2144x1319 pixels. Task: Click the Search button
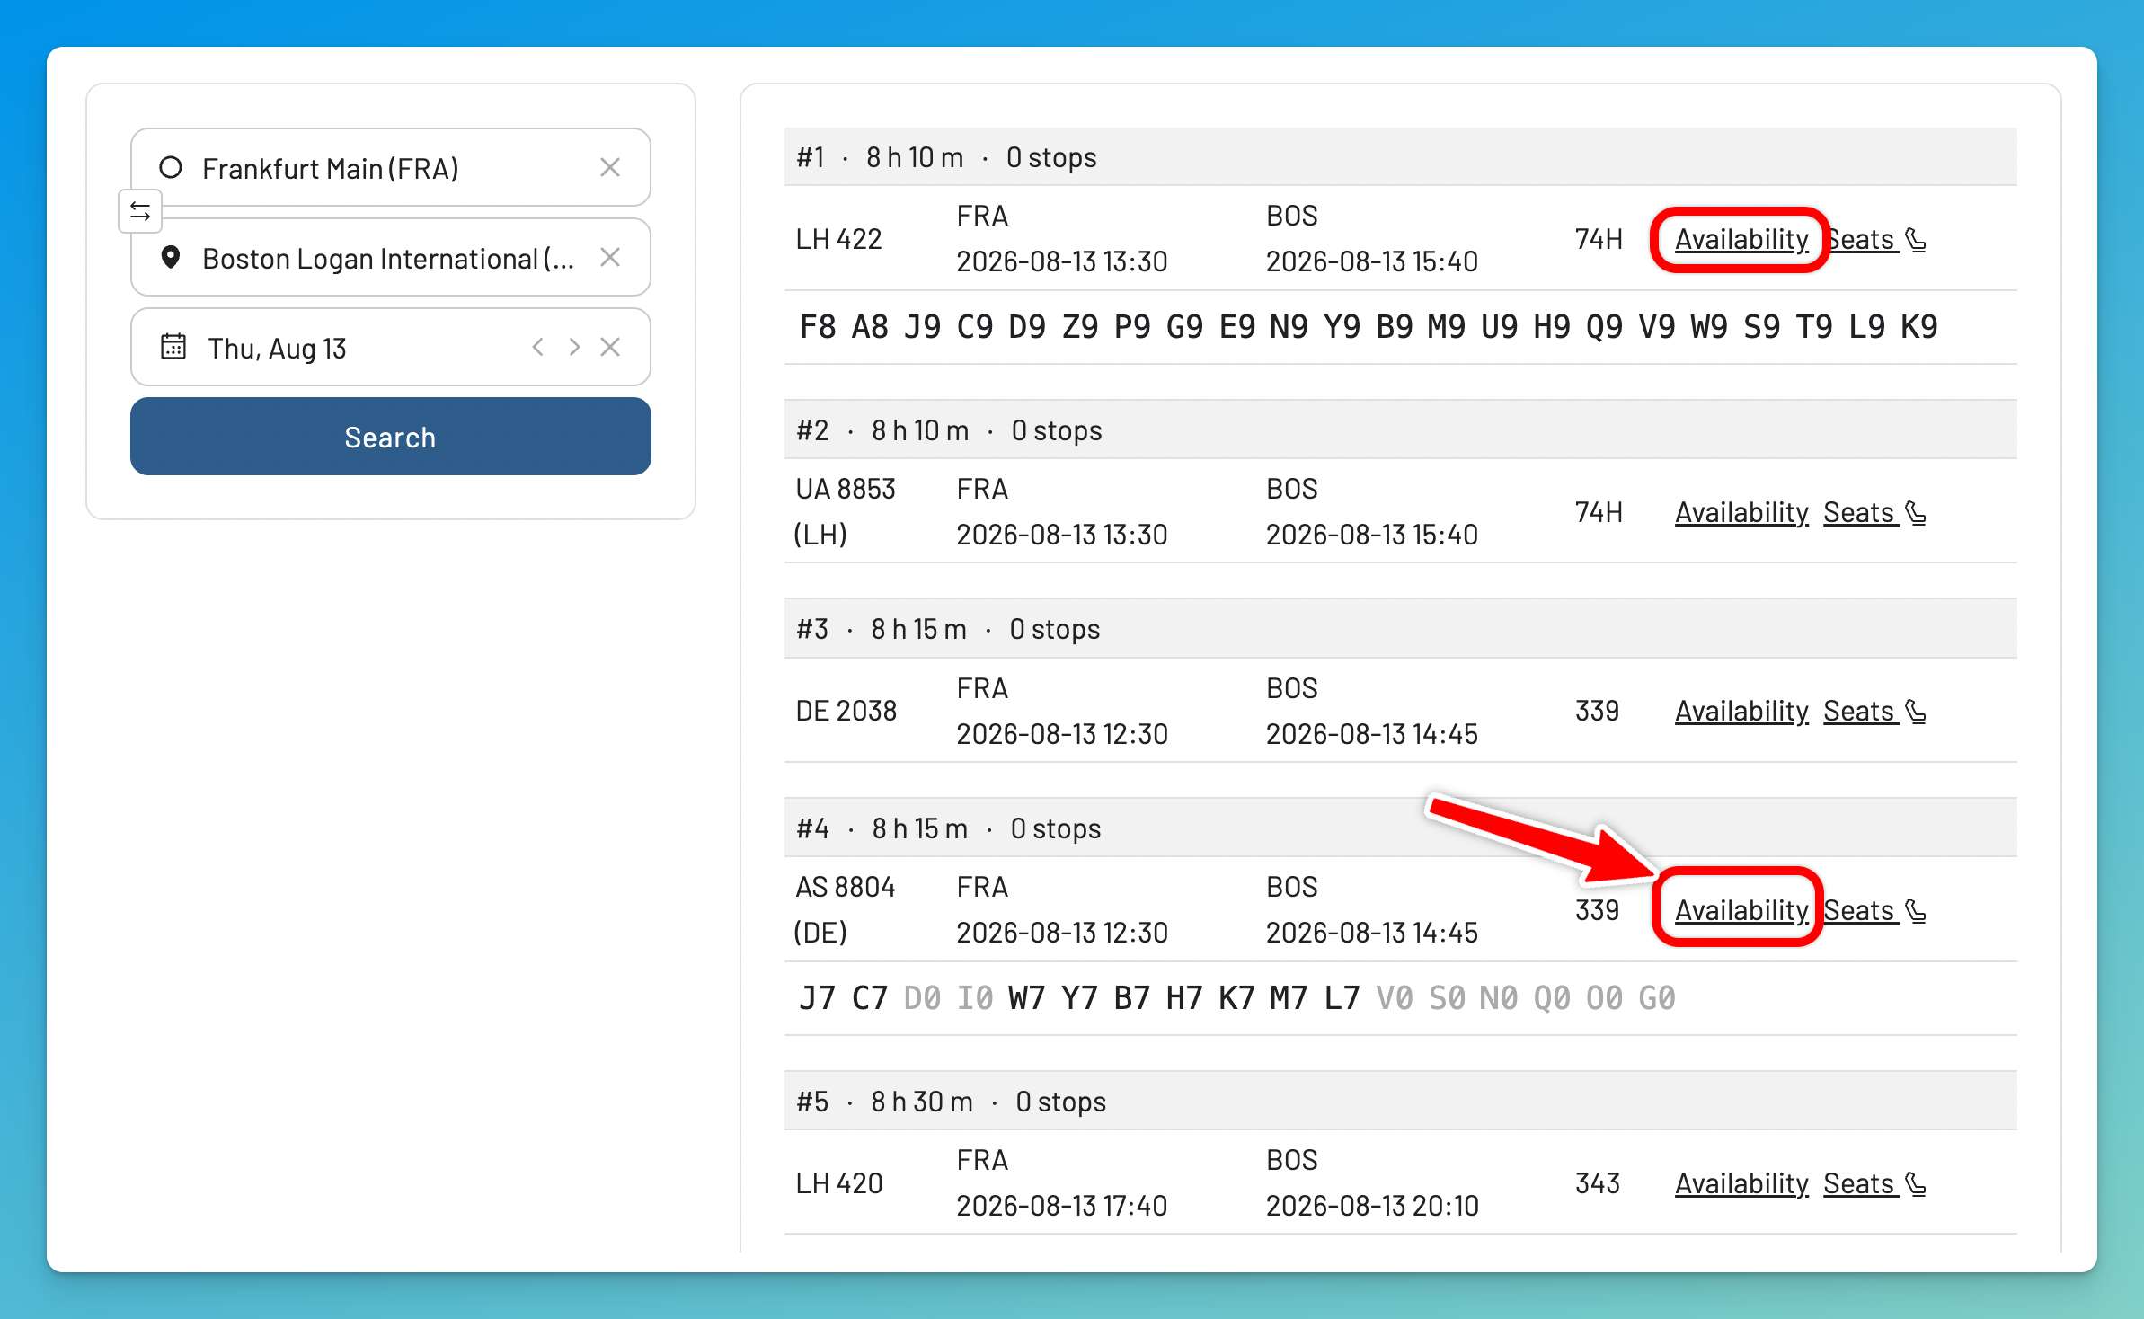391,437
